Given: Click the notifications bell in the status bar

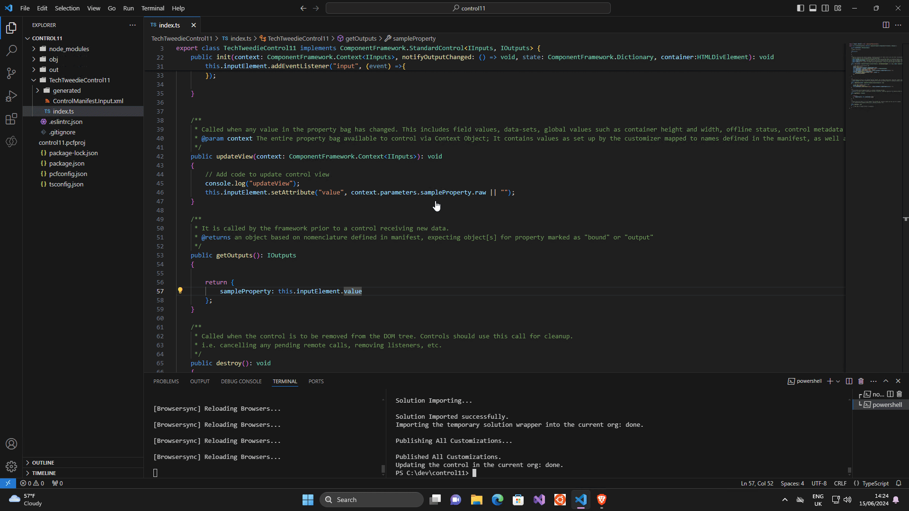Looking at the screenshot, I should [898, 483].
